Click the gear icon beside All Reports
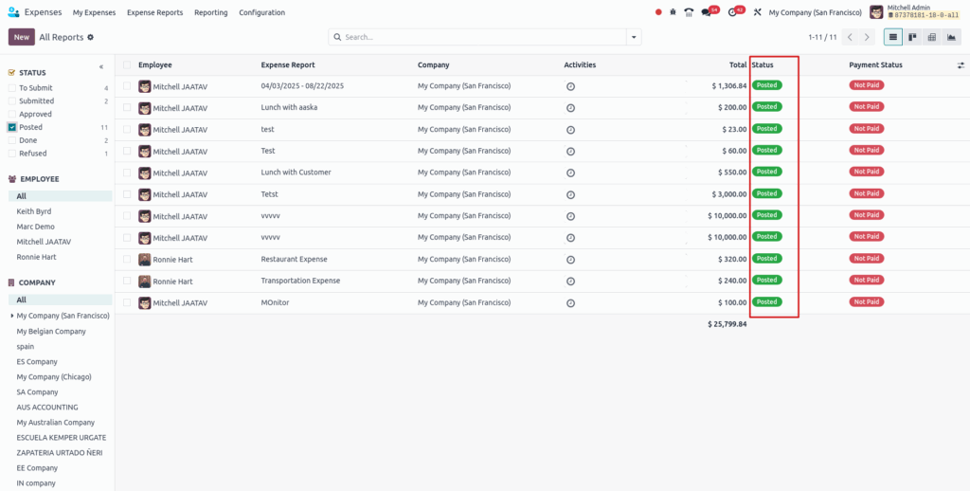 click(x=91, y=37)
